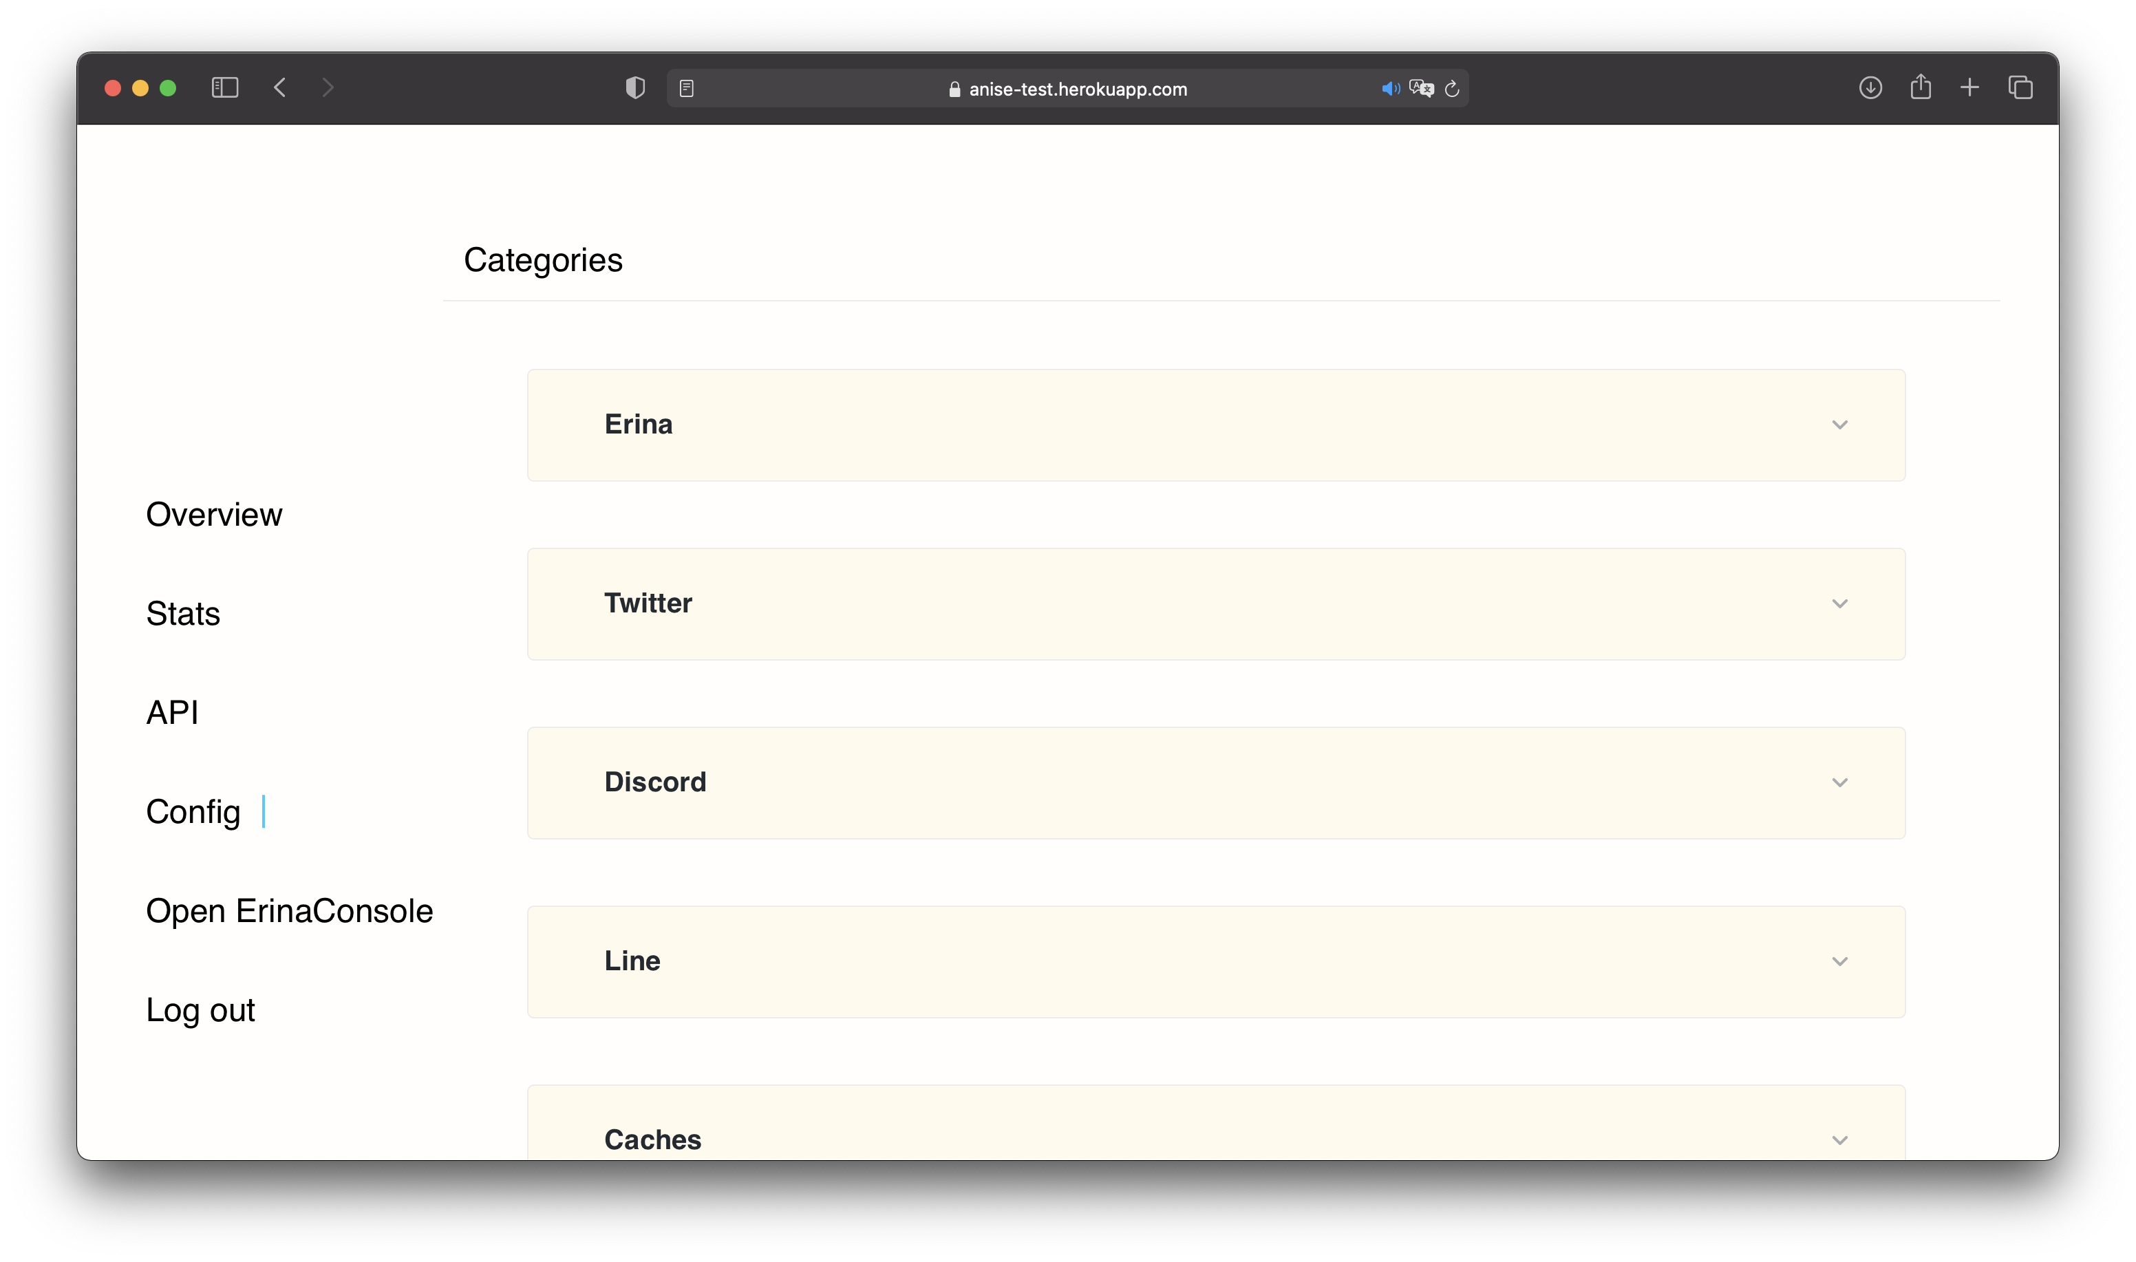
Task: Reload the page with the refresh icon
Action: [1453, 89]
